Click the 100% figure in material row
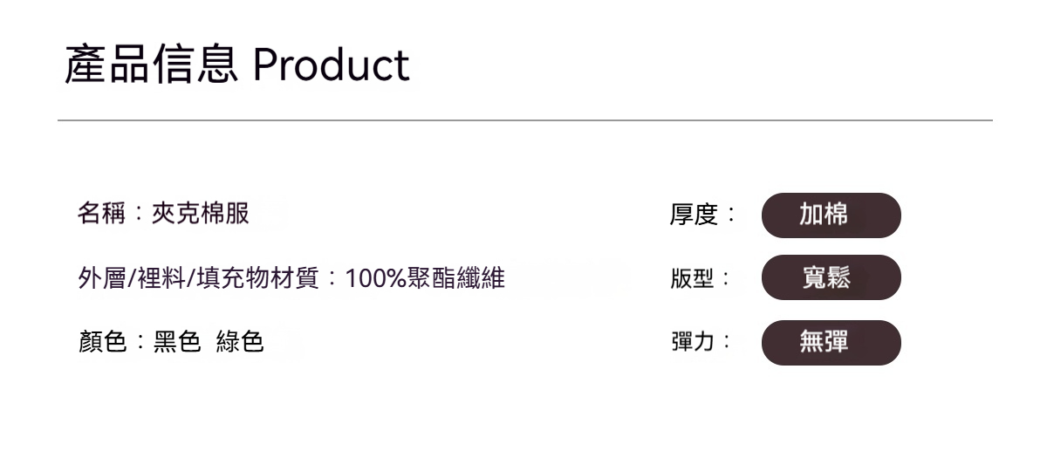This screenshot has height=458, width=1047. click(376, 279)
